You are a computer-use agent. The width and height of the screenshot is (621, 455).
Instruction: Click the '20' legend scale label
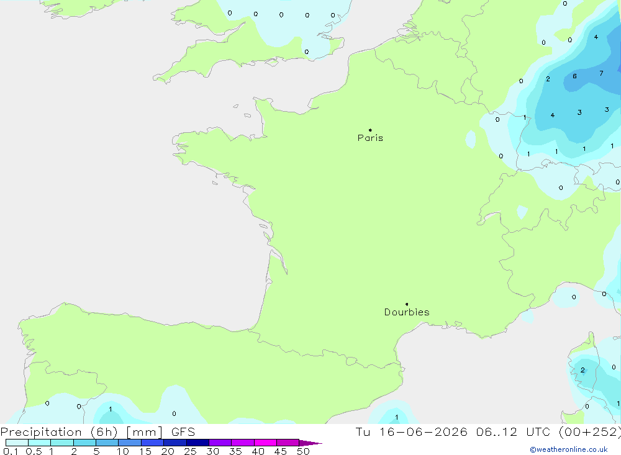168,451
